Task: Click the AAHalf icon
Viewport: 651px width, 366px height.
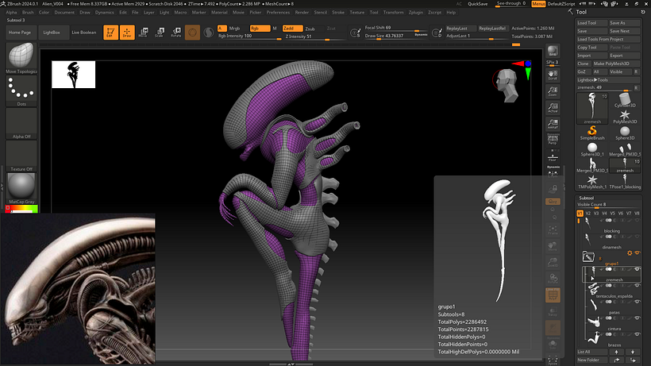Action: tap(553, 124)
